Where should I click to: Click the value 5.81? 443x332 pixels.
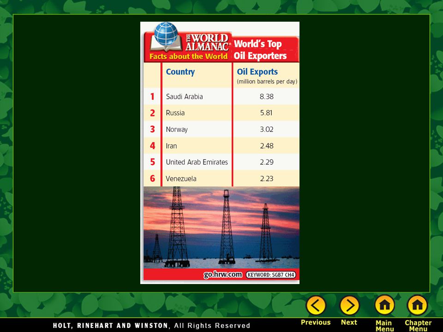point(266,113)
